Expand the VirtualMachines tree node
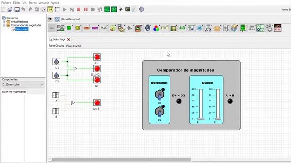 4,22
